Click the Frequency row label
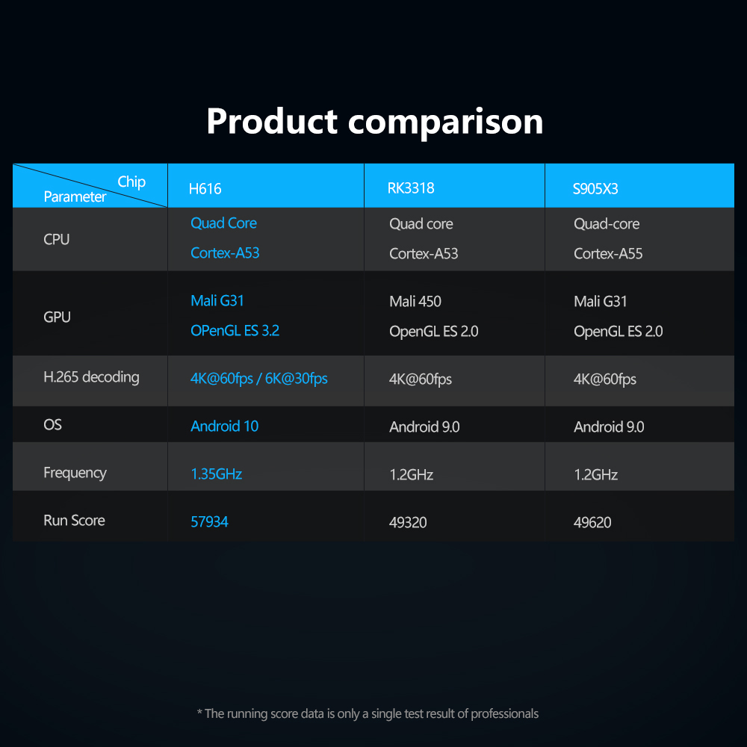 click(x=75, y=473)
